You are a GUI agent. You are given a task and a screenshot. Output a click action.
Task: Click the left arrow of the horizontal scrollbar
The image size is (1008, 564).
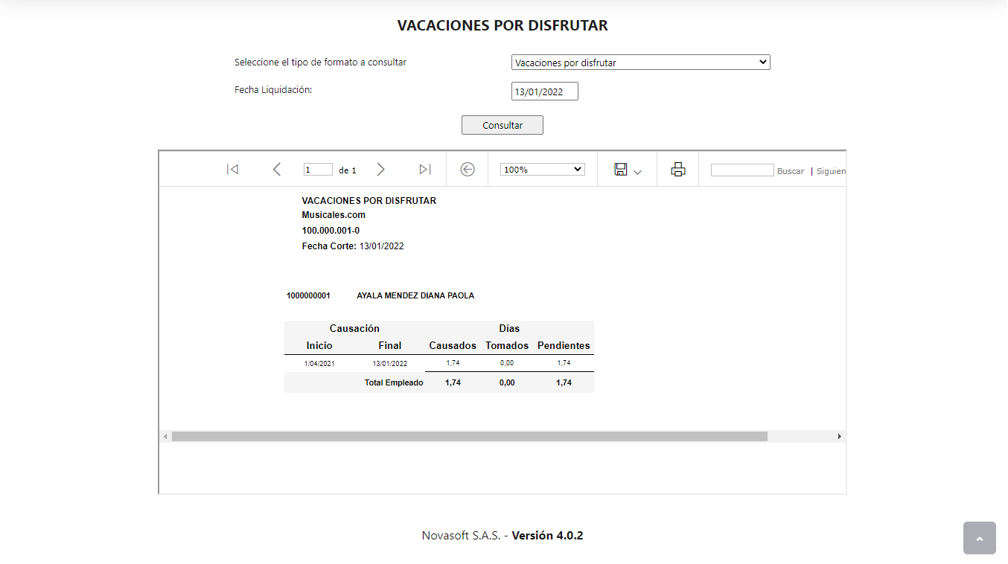(x=164, y=435)
